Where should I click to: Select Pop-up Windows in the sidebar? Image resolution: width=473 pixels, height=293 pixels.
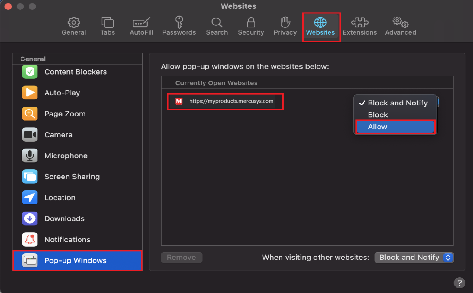point(77,260)
